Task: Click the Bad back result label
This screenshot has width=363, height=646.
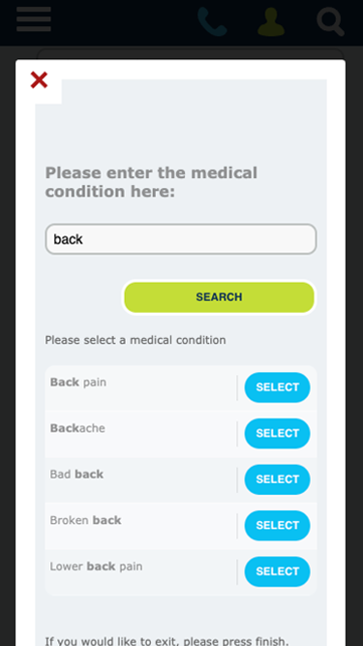Action: [x=76, y=475]
